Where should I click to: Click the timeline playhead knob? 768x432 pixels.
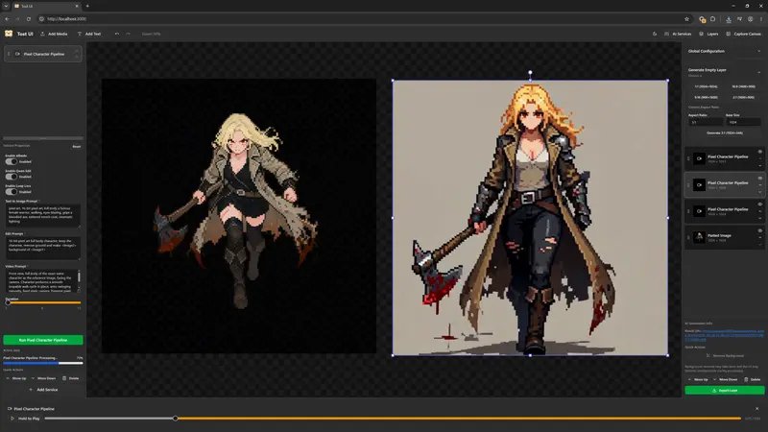176,419
